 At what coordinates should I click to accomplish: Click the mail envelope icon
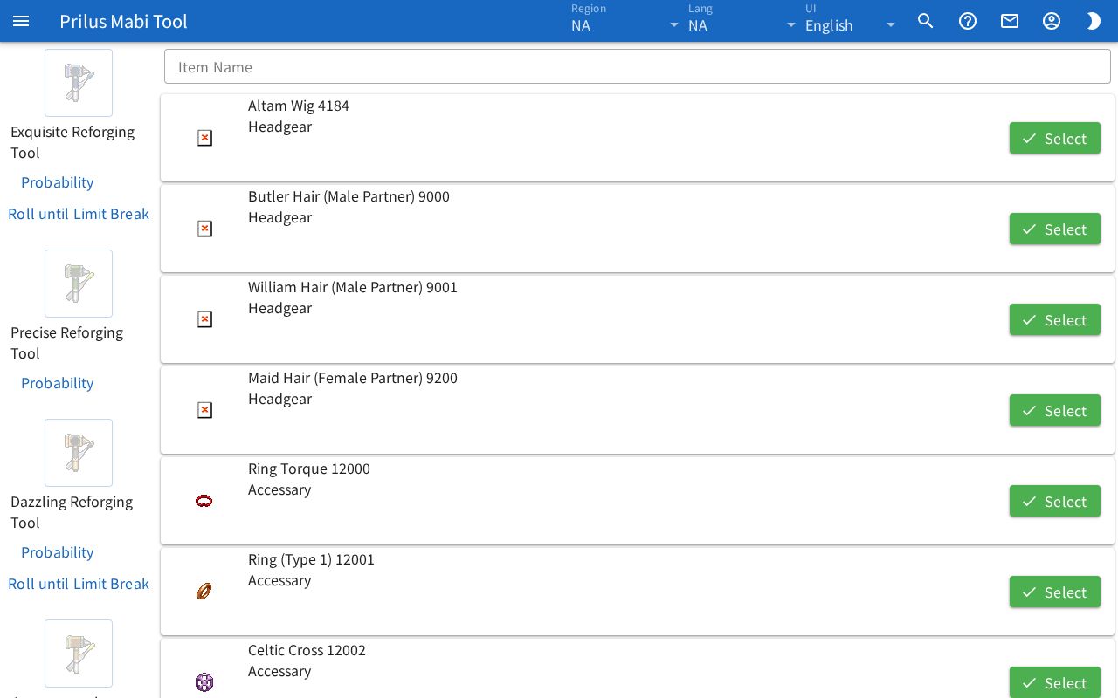[1010, 21]
